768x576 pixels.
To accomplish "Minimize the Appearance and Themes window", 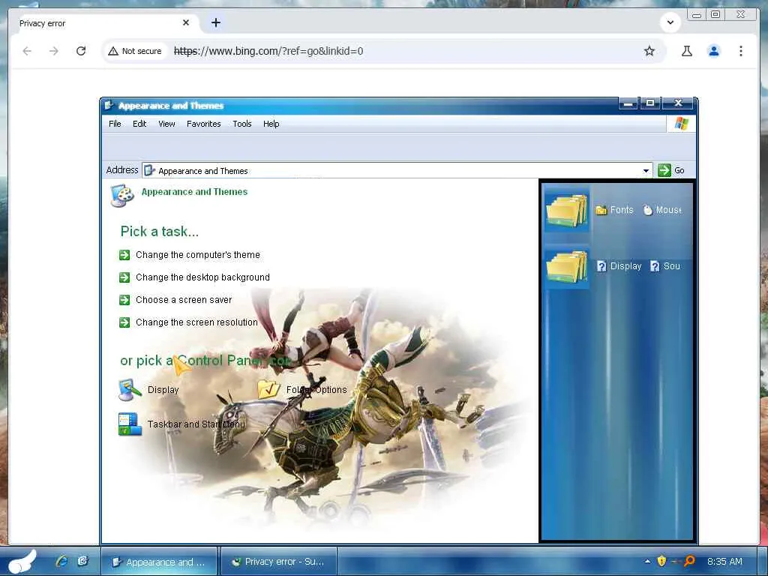I will 628,103.
